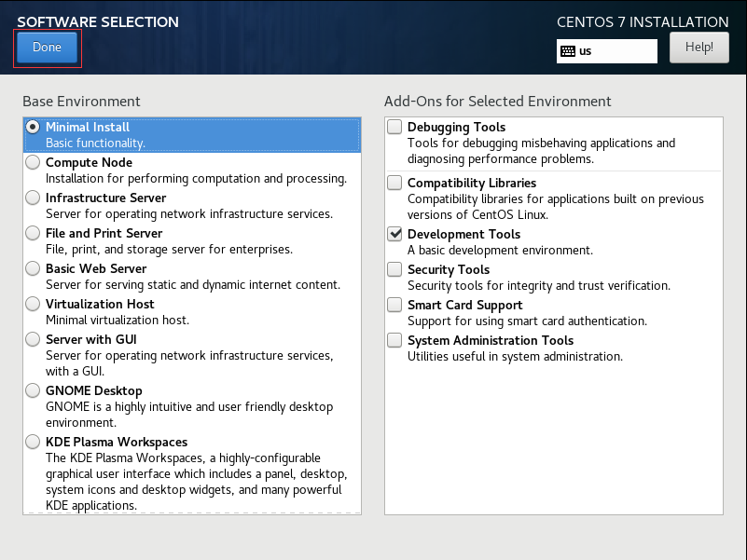Click the keyboard layout icon
Viewport: 747px width, 560px height.
coord(568,51)
